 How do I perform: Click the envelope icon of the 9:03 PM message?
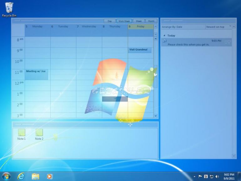tap(165, 41)
